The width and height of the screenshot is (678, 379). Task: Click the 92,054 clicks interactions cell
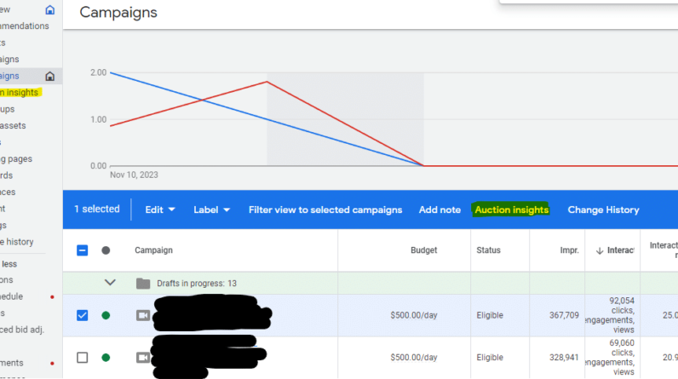[611, 315]
